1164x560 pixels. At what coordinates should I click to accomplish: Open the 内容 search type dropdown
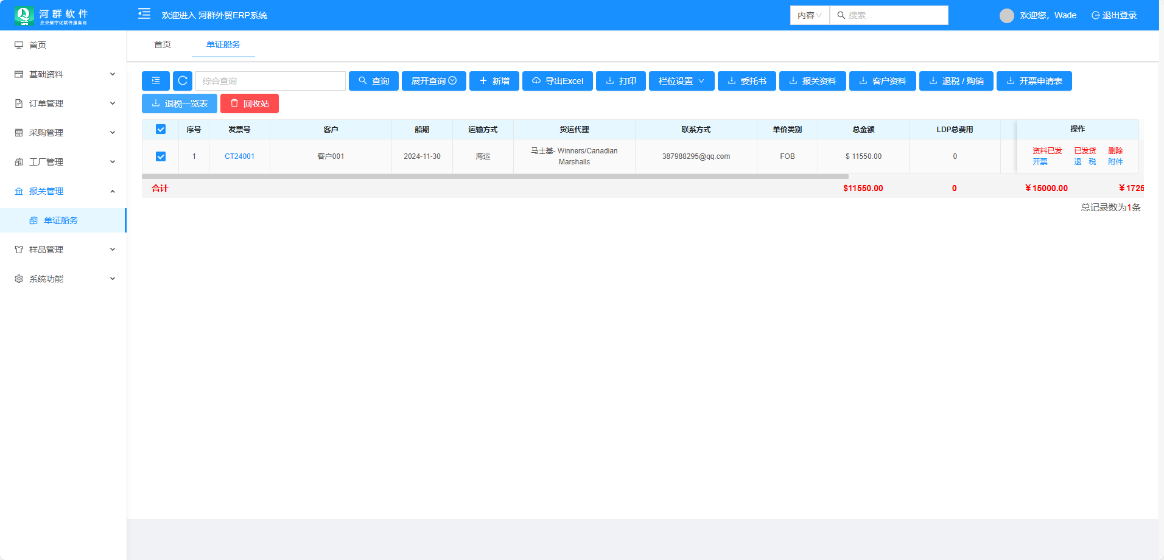(x=809, y=15)
